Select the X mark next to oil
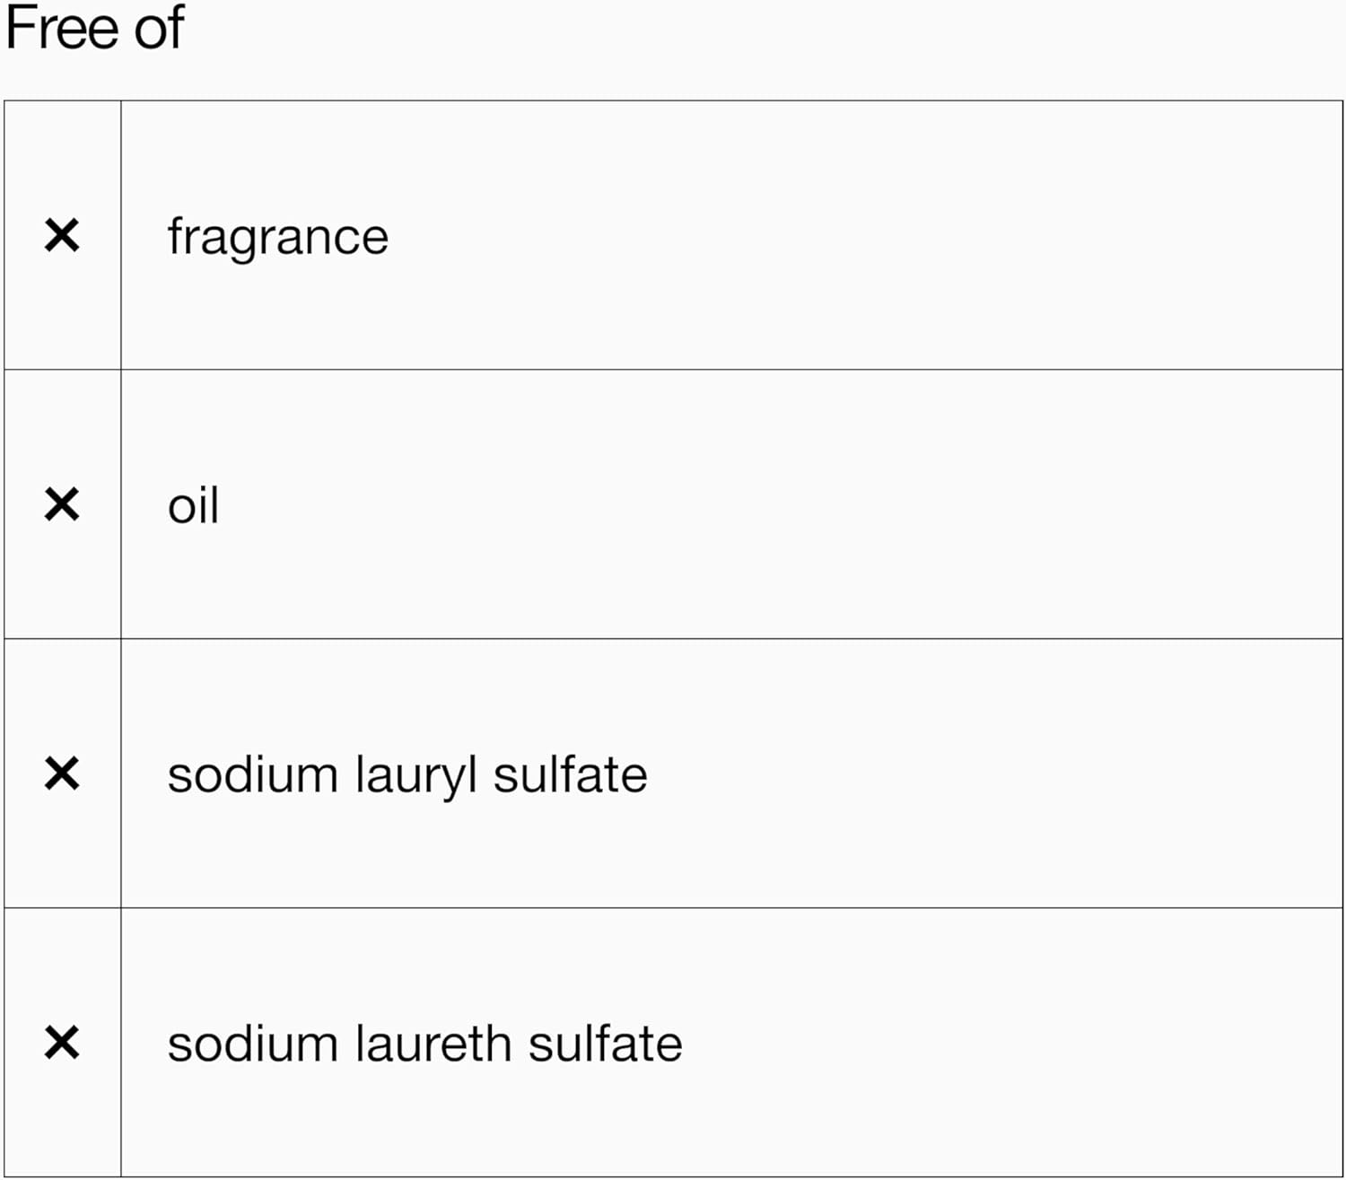The image size is (1346, 1180). click(62, 504)
